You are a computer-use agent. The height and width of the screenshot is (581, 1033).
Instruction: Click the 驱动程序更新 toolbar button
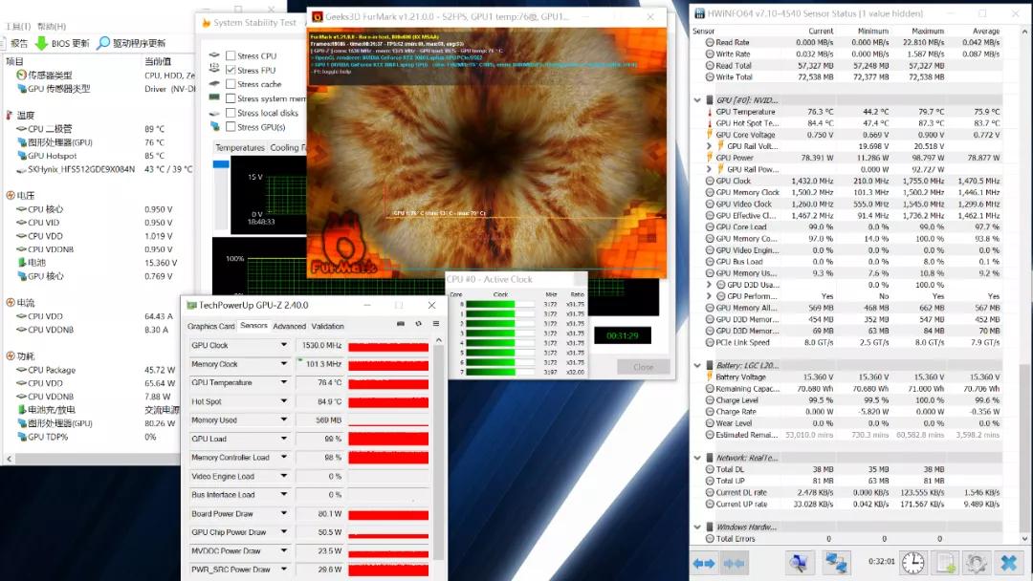coord(131,43)
